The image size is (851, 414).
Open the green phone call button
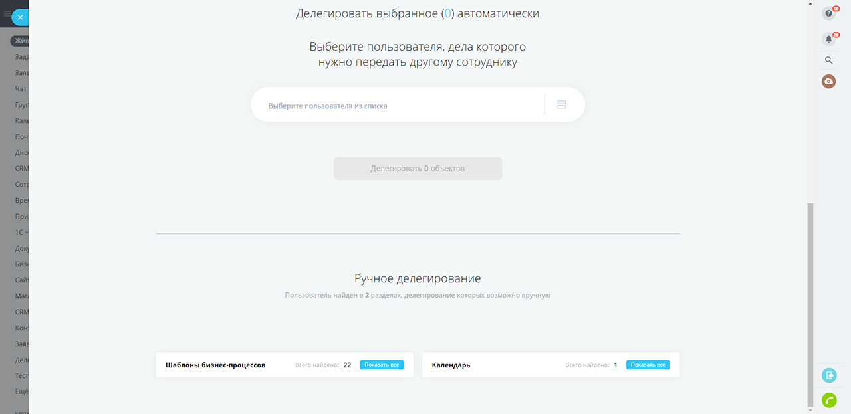point(829,400)
